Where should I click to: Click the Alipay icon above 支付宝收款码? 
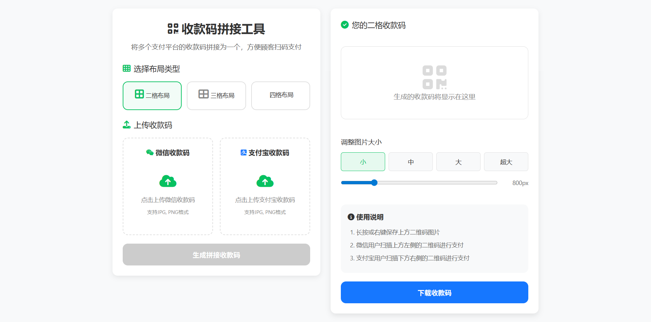(243, 153)
